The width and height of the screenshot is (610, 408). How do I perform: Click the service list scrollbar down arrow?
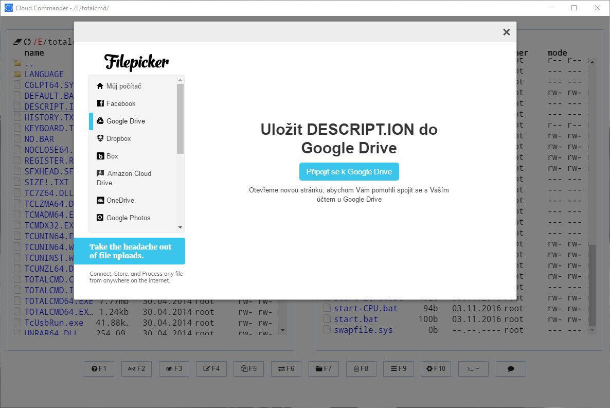tap(180, 227)
